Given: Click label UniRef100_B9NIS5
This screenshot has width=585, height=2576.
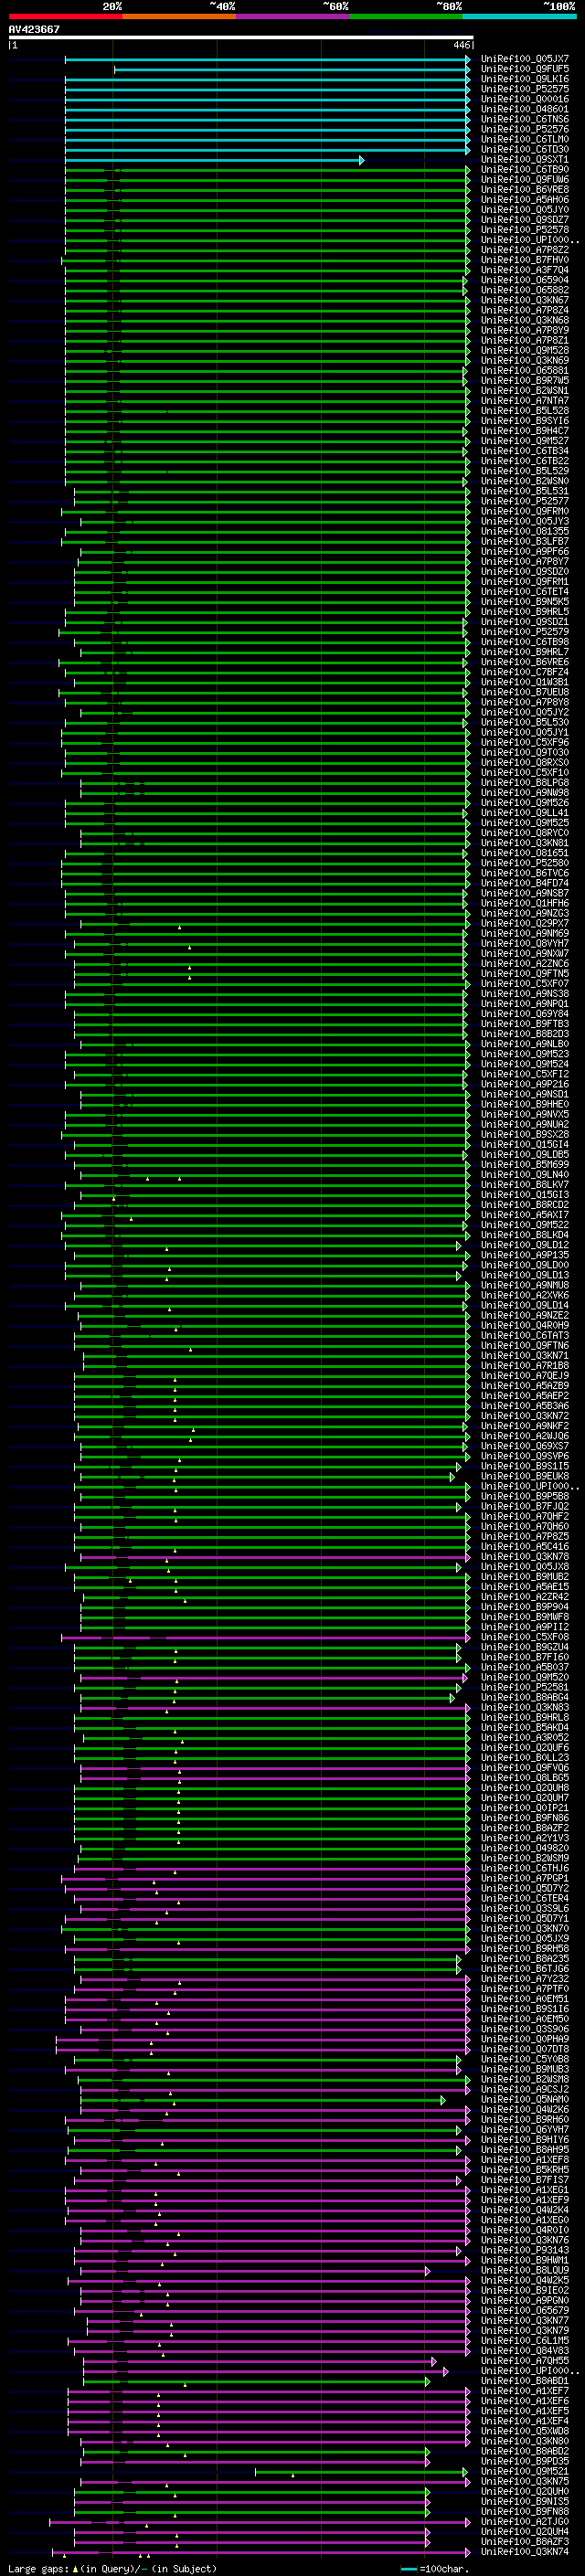Looking at the screenshot, I should coord(525,2501).
